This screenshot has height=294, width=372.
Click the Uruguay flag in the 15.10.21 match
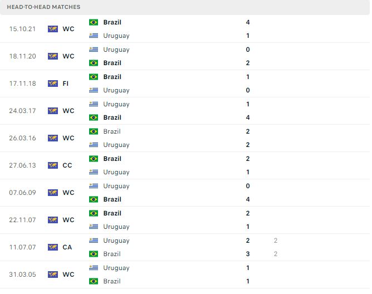coord(94,36)
